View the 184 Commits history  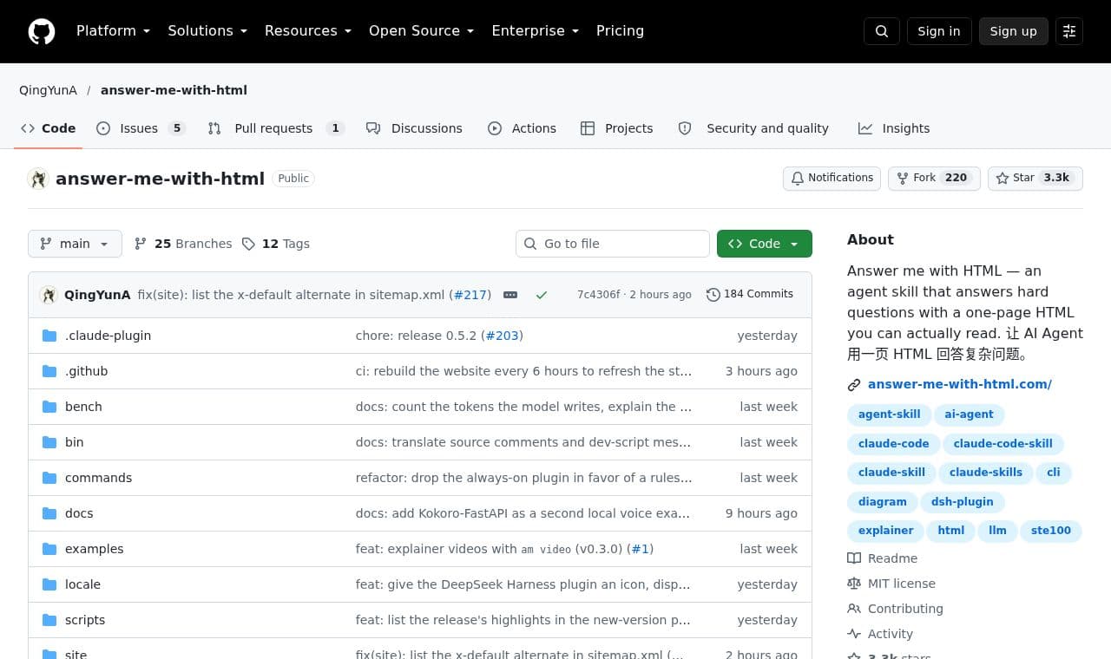(x=750, y=295)
